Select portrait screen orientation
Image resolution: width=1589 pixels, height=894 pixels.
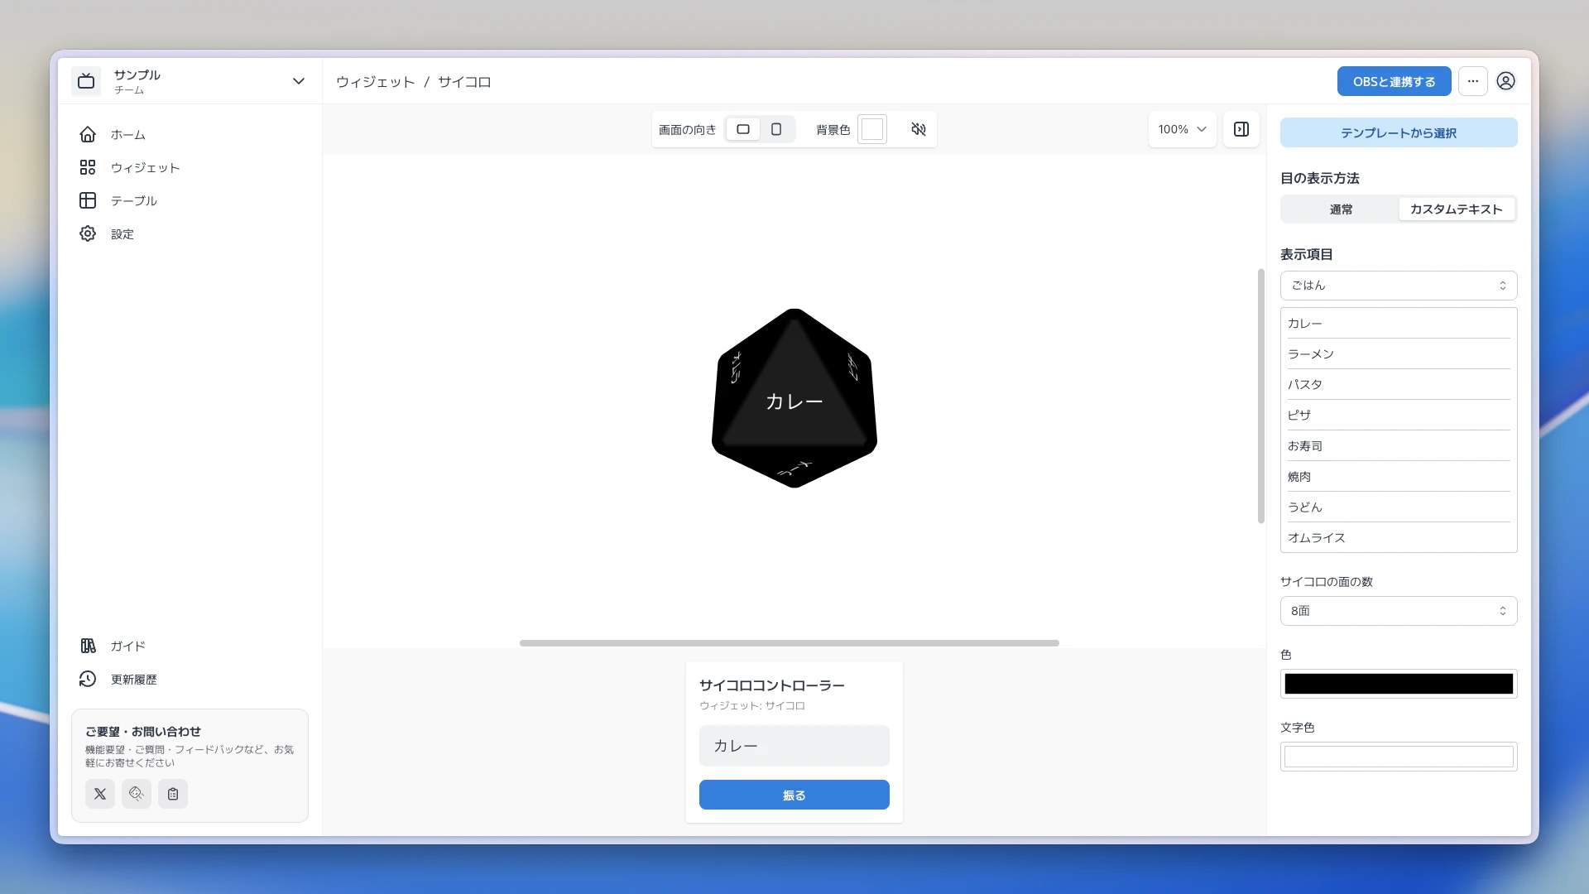(776, 129)
